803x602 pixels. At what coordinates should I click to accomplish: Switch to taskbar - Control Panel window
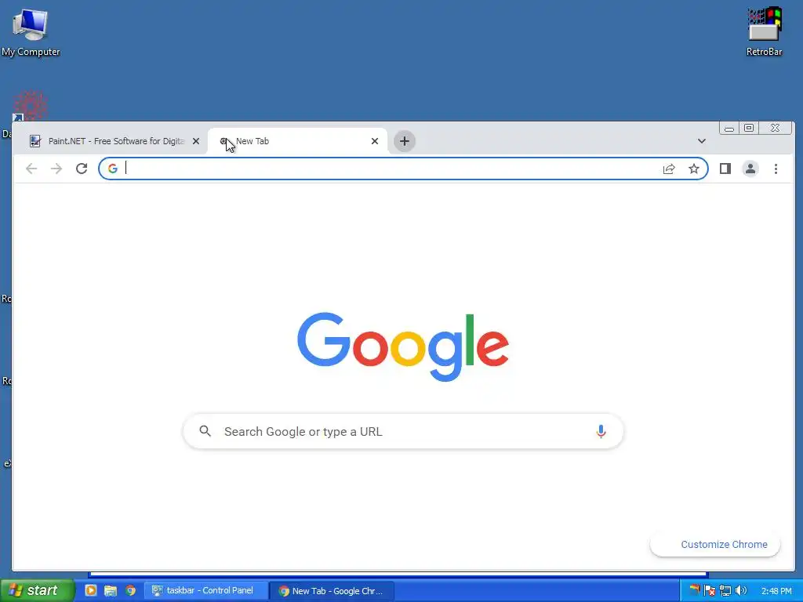[x=206, y=591]
